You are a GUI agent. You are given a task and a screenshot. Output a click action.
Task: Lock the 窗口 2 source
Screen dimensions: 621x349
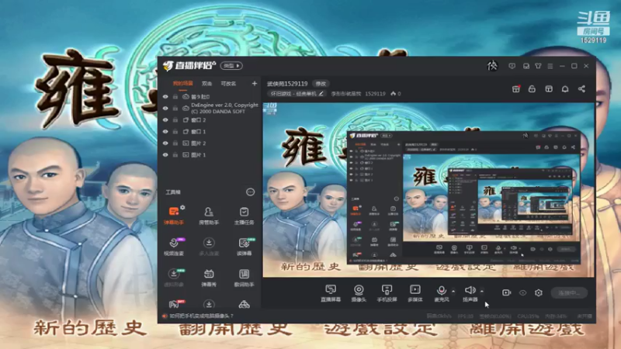[x=175, y=120]
